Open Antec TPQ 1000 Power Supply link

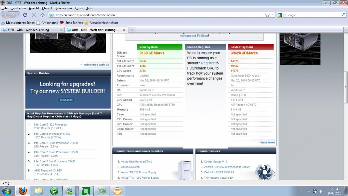140,178
